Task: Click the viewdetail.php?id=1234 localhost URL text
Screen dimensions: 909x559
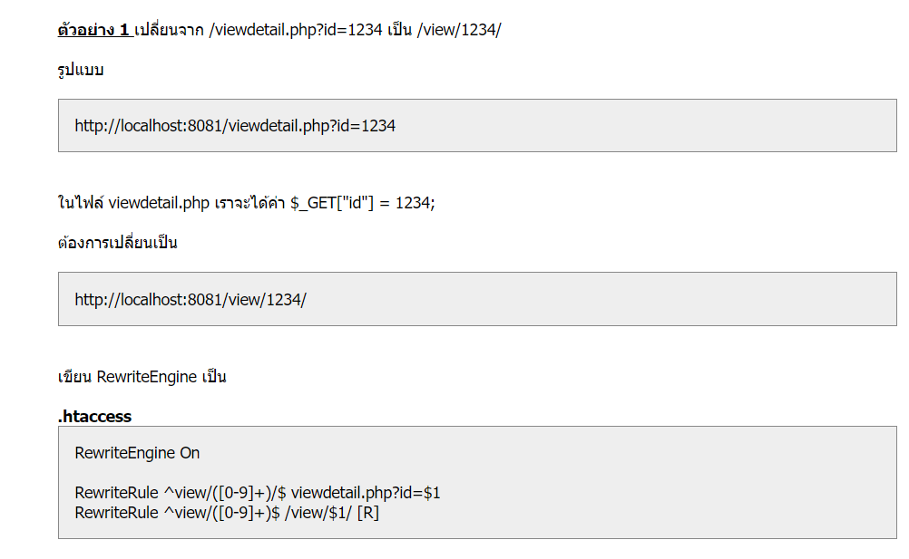Action: click(x=235, y=126)
